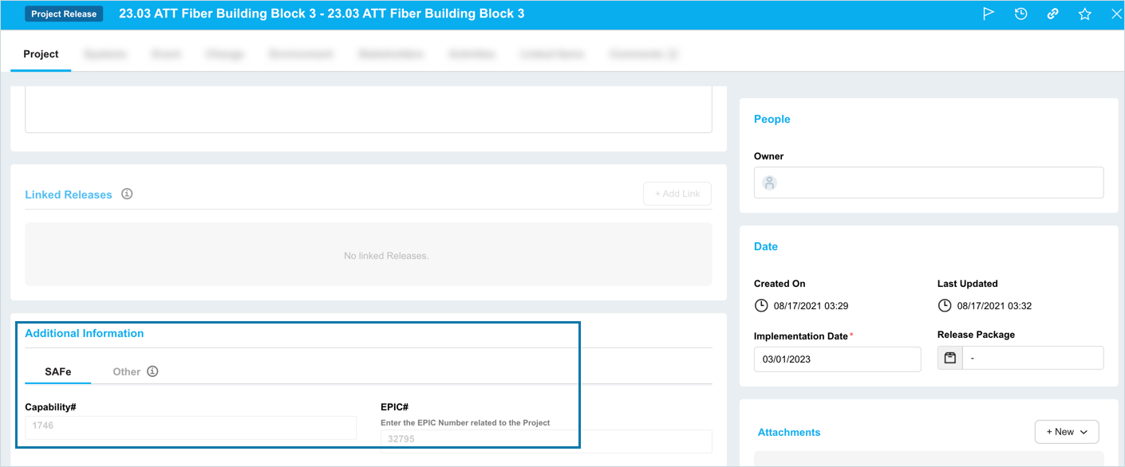Click the Linked Releases info icon
Viewport: 1125px width, 467px height.
(127, 194)
